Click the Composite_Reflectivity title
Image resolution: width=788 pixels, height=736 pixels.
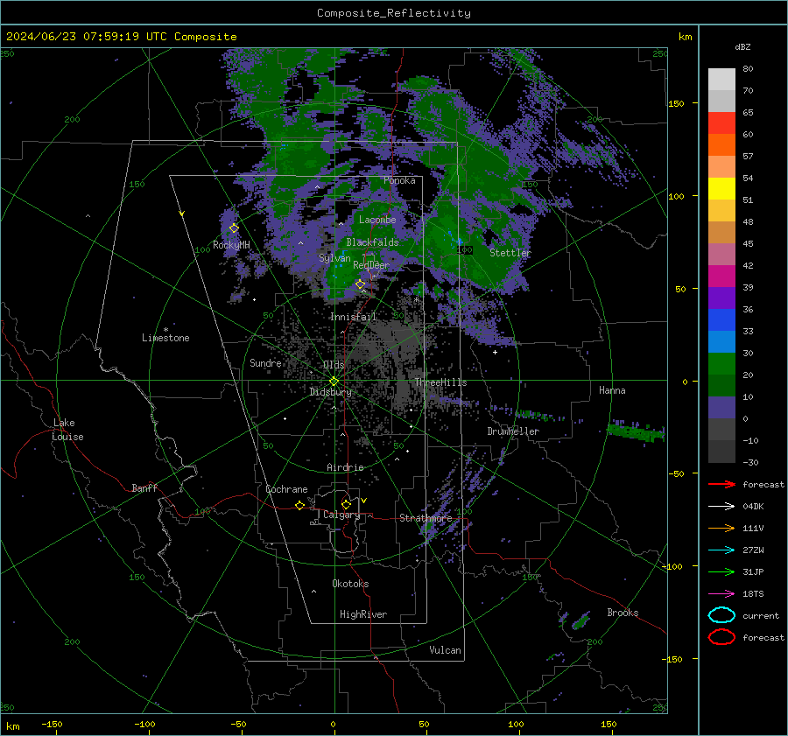(x=394, y=13)
